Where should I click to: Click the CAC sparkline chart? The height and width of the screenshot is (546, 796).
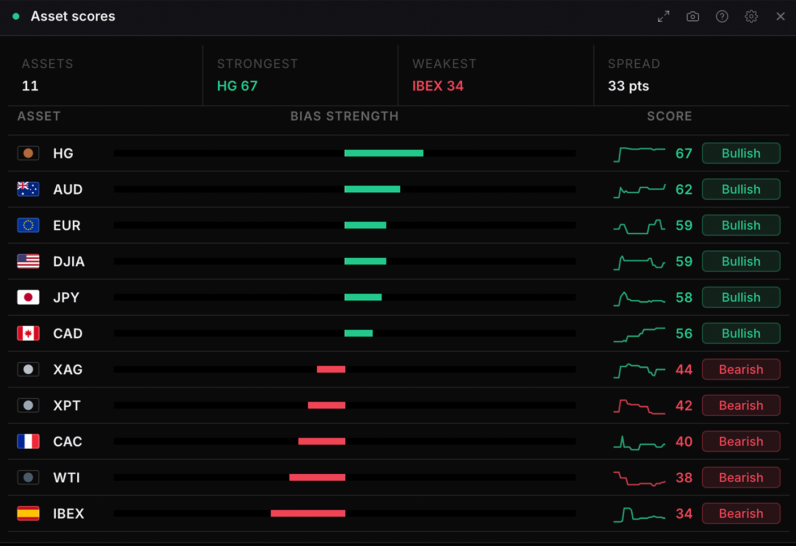point(640,442)
